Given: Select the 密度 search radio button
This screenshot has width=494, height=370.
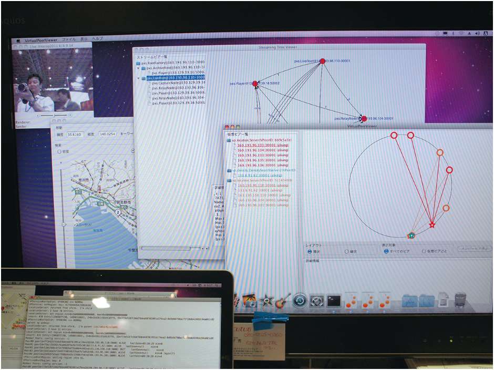Looking at the screenshot, I should tap(59, 151).
